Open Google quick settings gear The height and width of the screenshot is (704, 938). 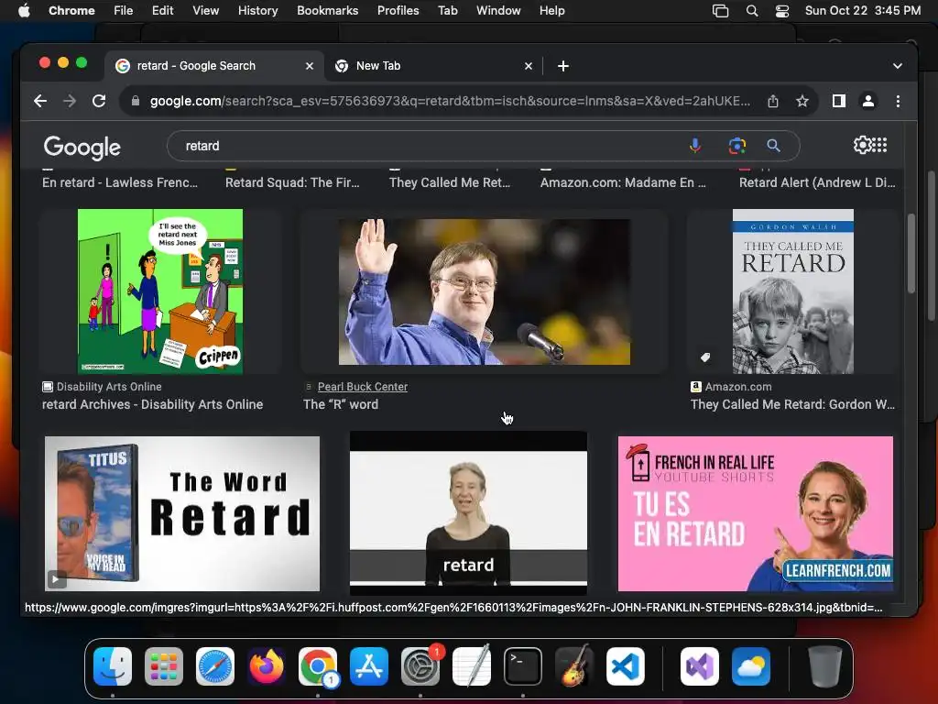(x=862, y=145)
